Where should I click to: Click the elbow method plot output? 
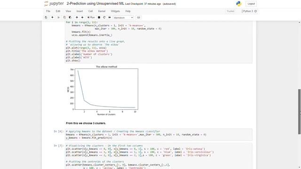[x=103, y=90]
